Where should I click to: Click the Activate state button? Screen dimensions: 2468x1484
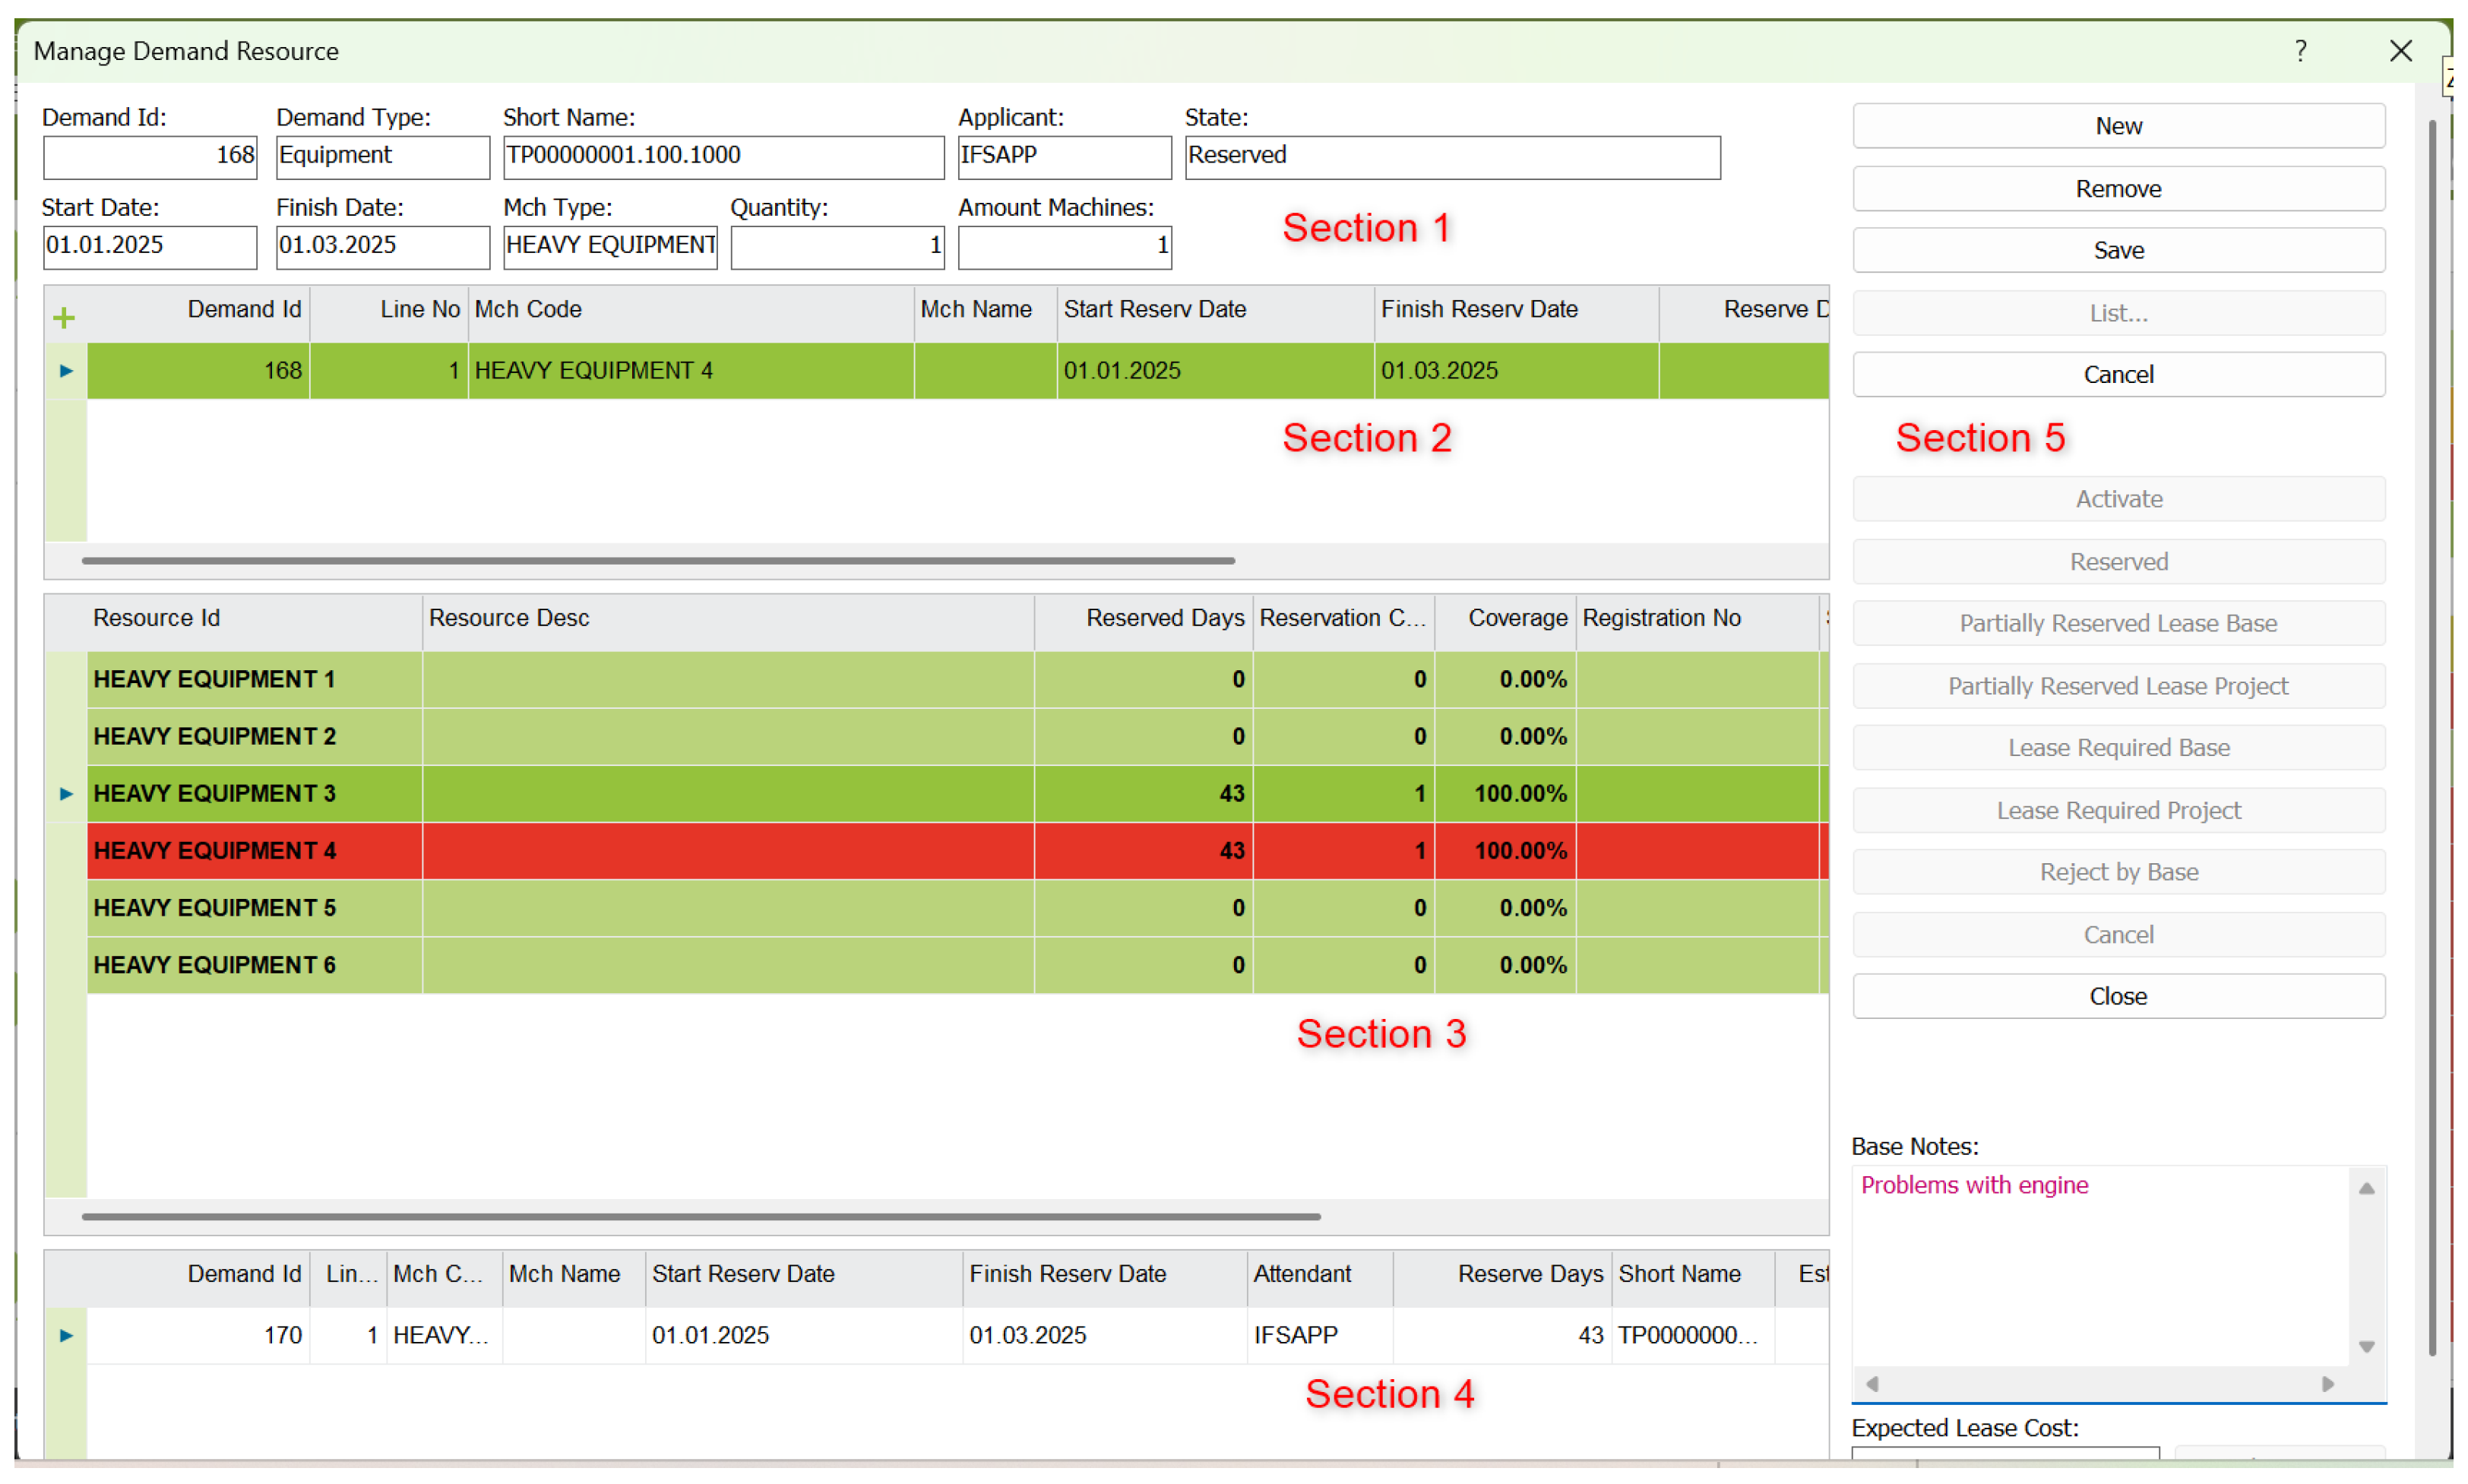2118,499
